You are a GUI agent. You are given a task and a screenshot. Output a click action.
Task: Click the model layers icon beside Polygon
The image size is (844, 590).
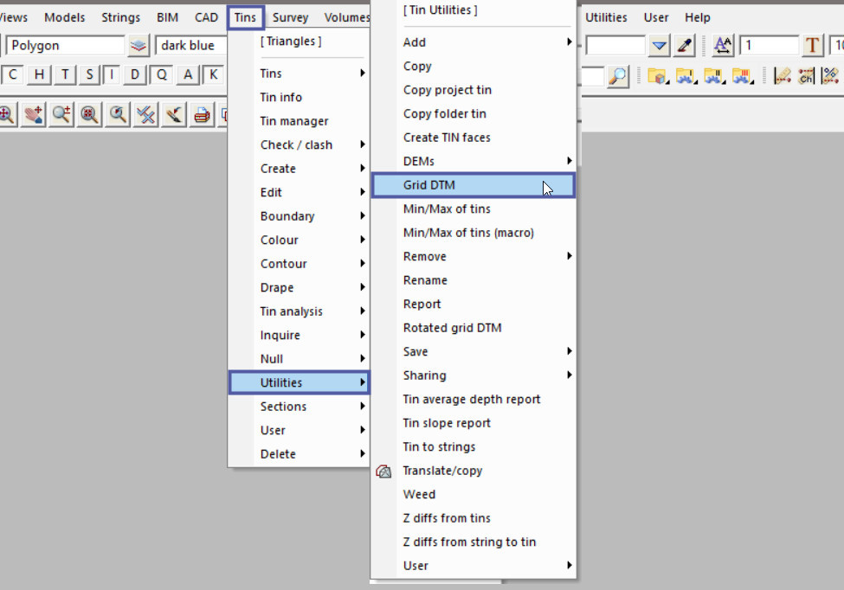139,46
